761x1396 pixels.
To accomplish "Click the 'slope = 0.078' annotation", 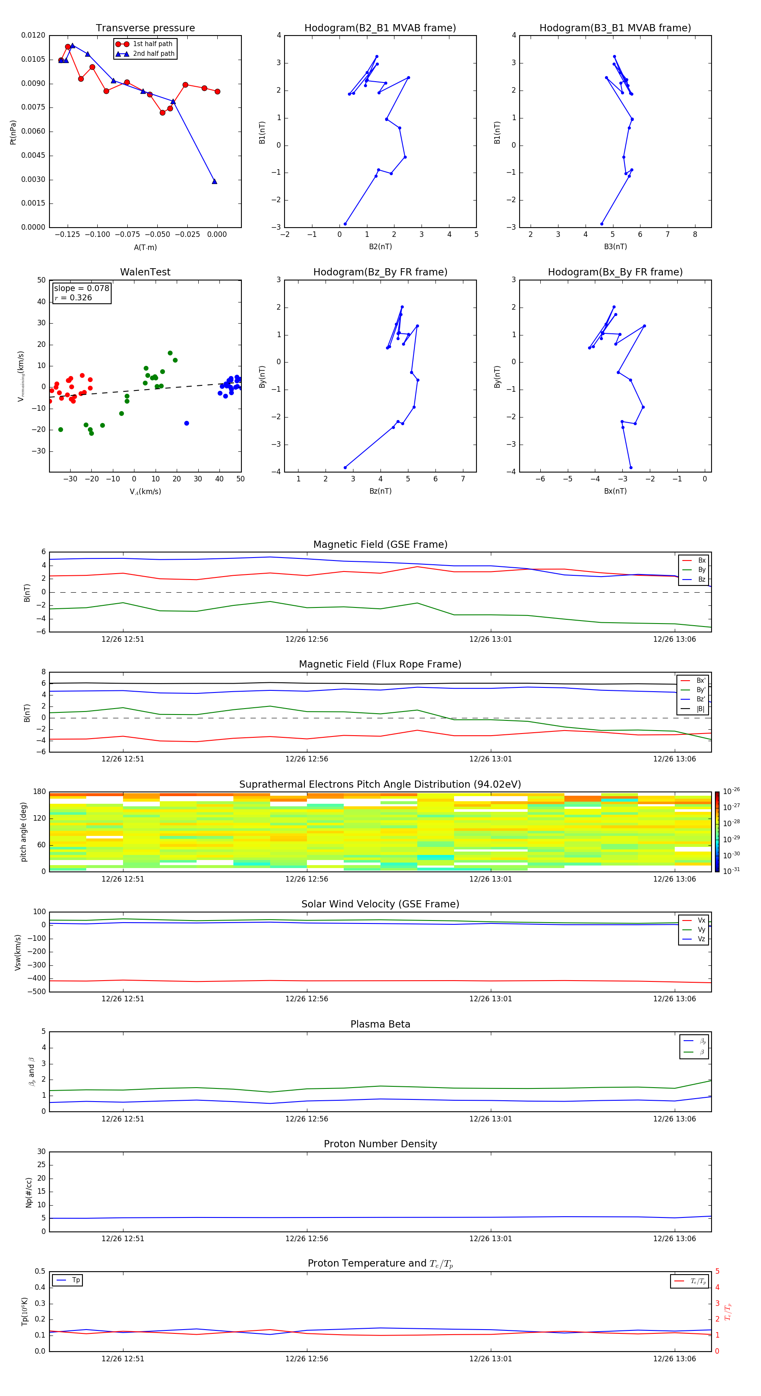I will tap(82, 289).
